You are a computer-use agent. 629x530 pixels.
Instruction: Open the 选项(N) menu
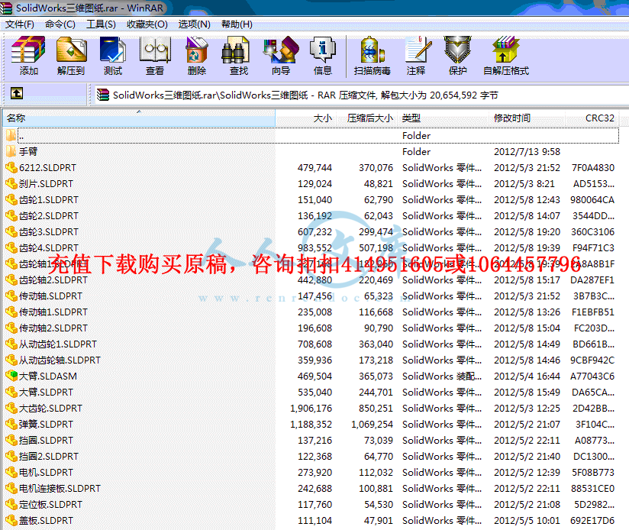[x=194, y=24]
